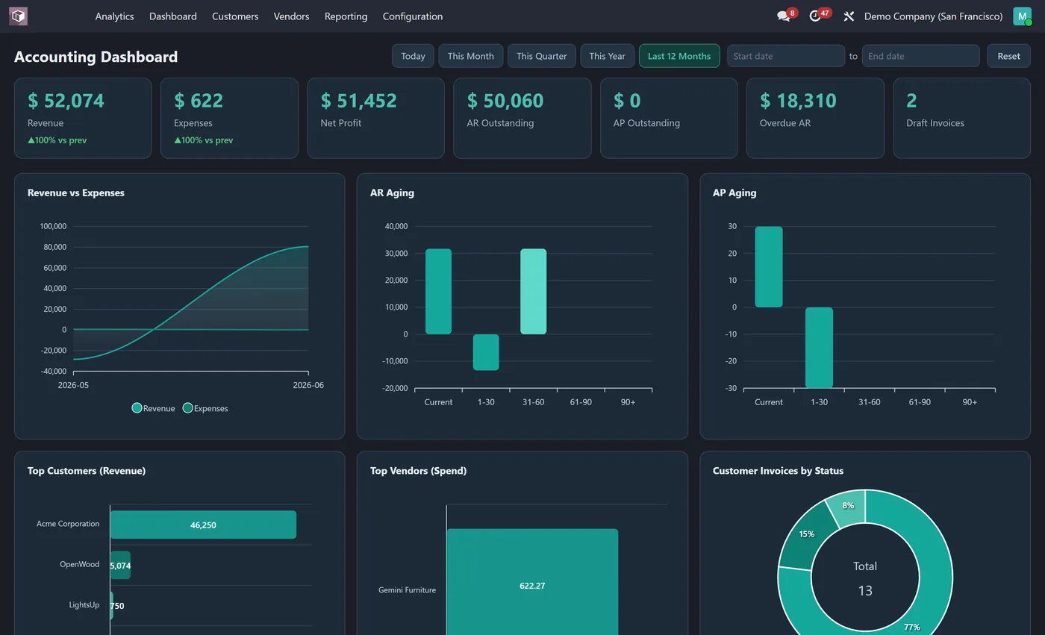Focus the End date field
Screen dimensions: 1045x635
click(x=920, y=56)
